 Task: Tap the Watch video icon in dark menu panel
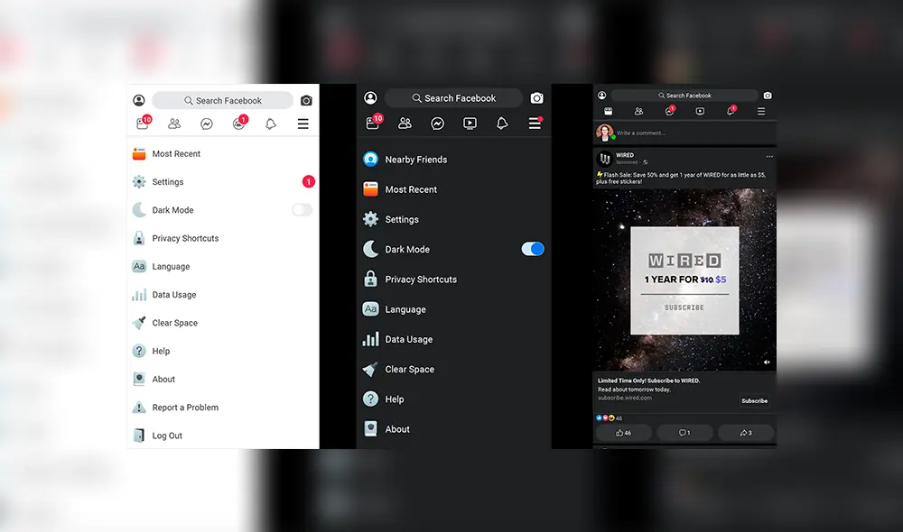coord(470,124)
